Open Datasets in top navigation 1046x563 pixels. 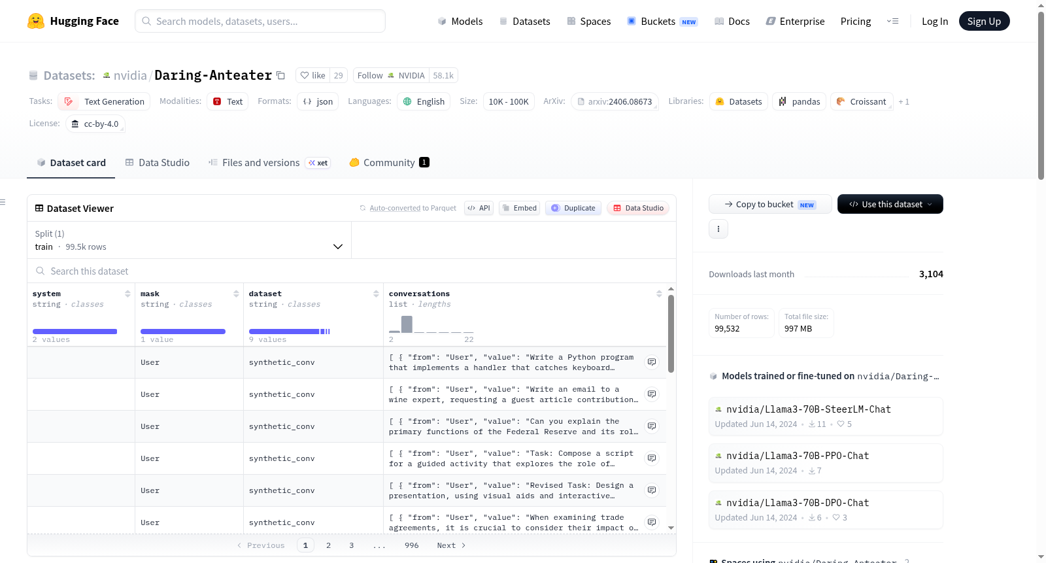[524, 21]
